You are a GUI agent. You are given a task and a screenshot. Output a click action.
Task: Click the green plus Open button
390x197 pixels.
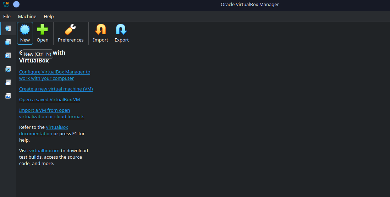click(x=42, y=33)
